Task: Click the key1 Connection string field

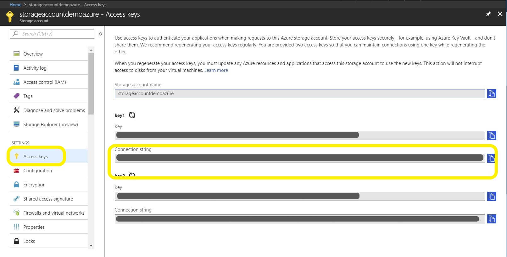Action: pyautogui.click(x=300, y=158)
